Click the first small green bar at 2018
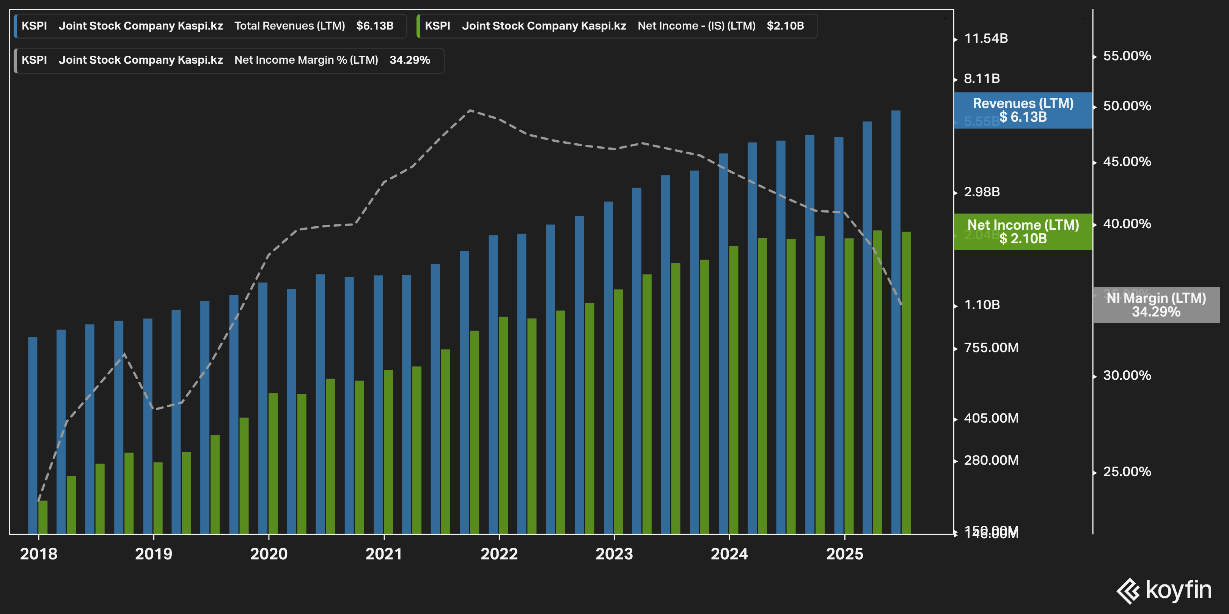1229x614 pixels. (x=43, y=517)
